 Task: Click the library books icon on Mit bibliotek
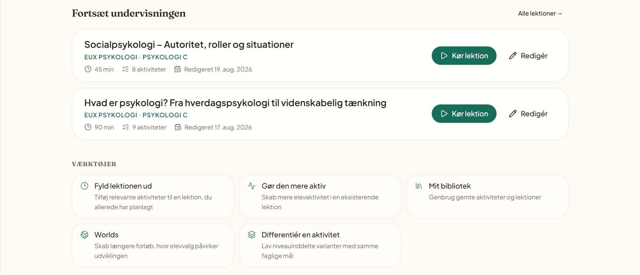click(x=419, y=186)
